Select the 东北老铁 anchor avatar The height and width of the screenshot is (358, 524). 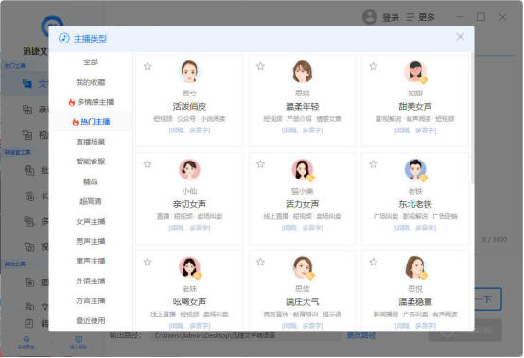415,169
